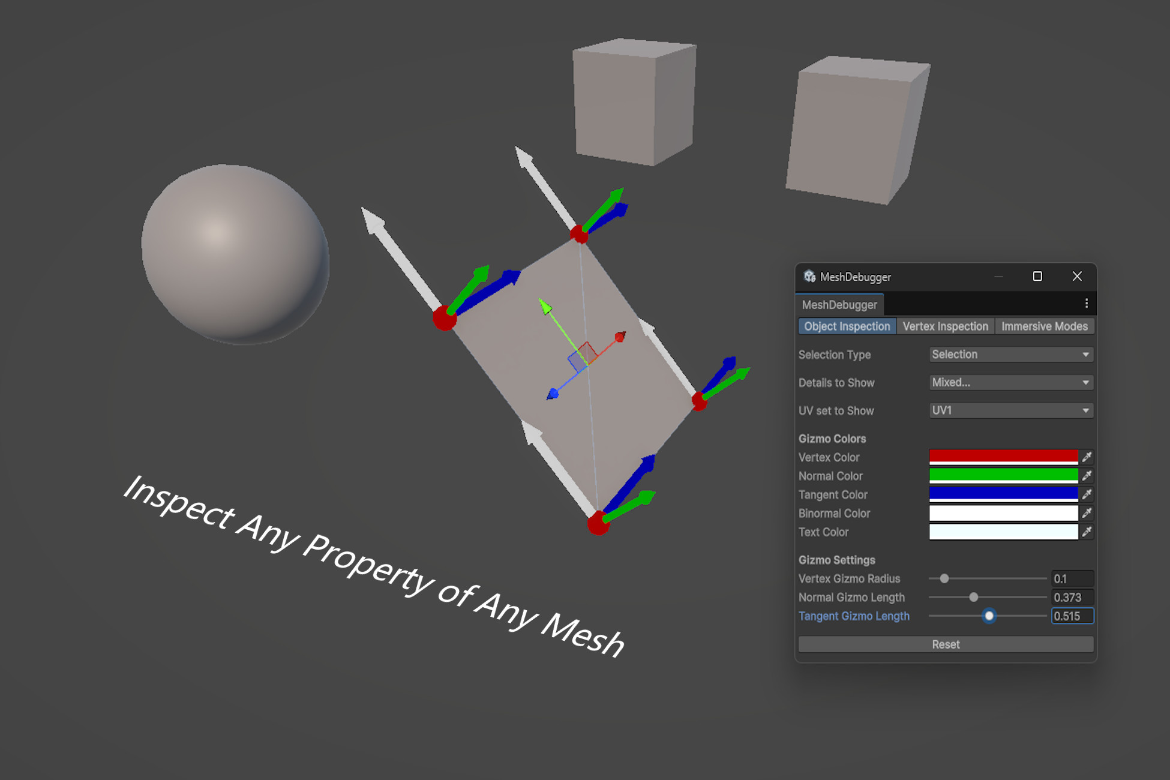Click the Normal Gizmo Length slider handle

pos(974,597)
